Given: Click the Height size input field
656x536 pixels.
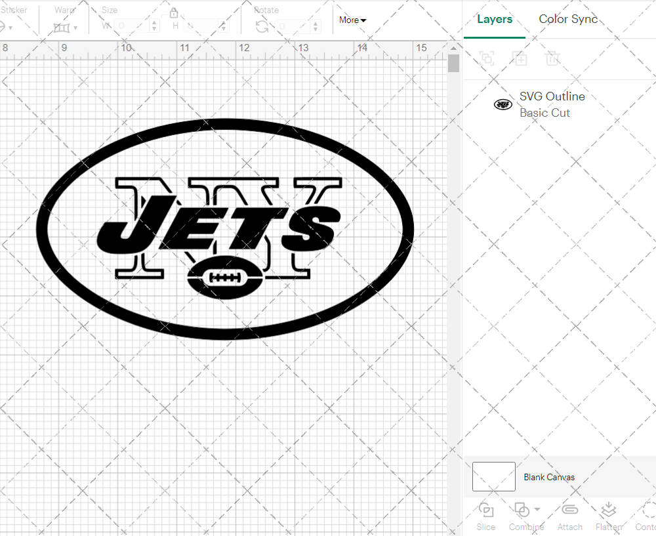Looking at the screenshot, I should (x=201, y=26).
